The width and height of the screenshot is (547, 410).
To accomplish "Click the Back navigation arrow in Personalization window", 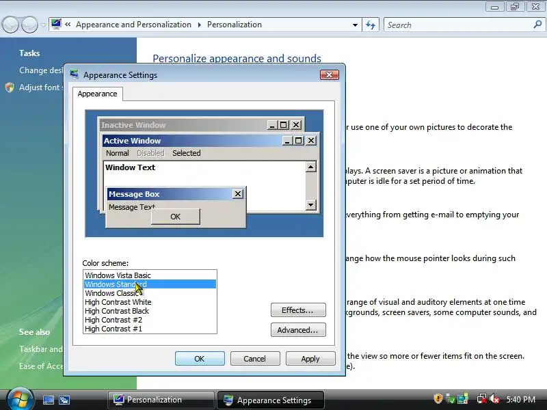I will pyautogui.click(x=10, y=25).
